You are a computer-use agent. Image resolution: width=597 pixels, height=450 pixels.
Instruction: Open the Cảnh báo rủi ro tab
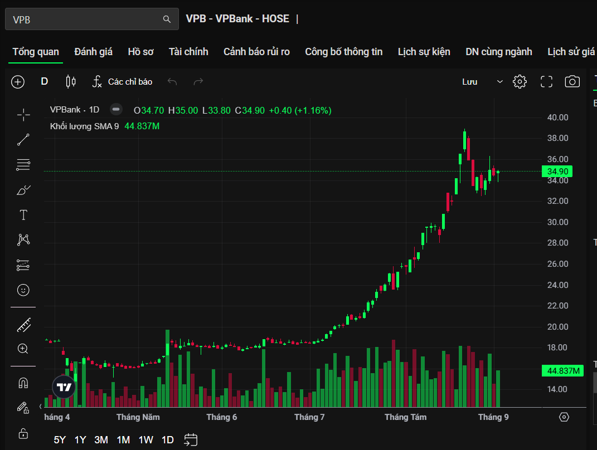(256, 52)
